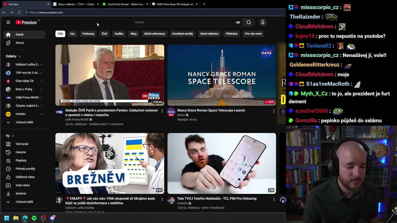Image resolution: width=397 pixels, height=223 pixels.
Task: Open Discord from the taskbar
Action: click(x=52, y=218)
